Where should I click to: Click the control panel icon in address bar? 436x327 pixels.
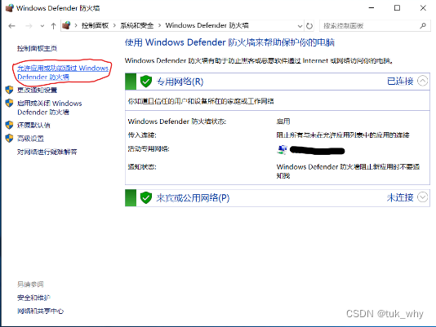tap(66, 25)
